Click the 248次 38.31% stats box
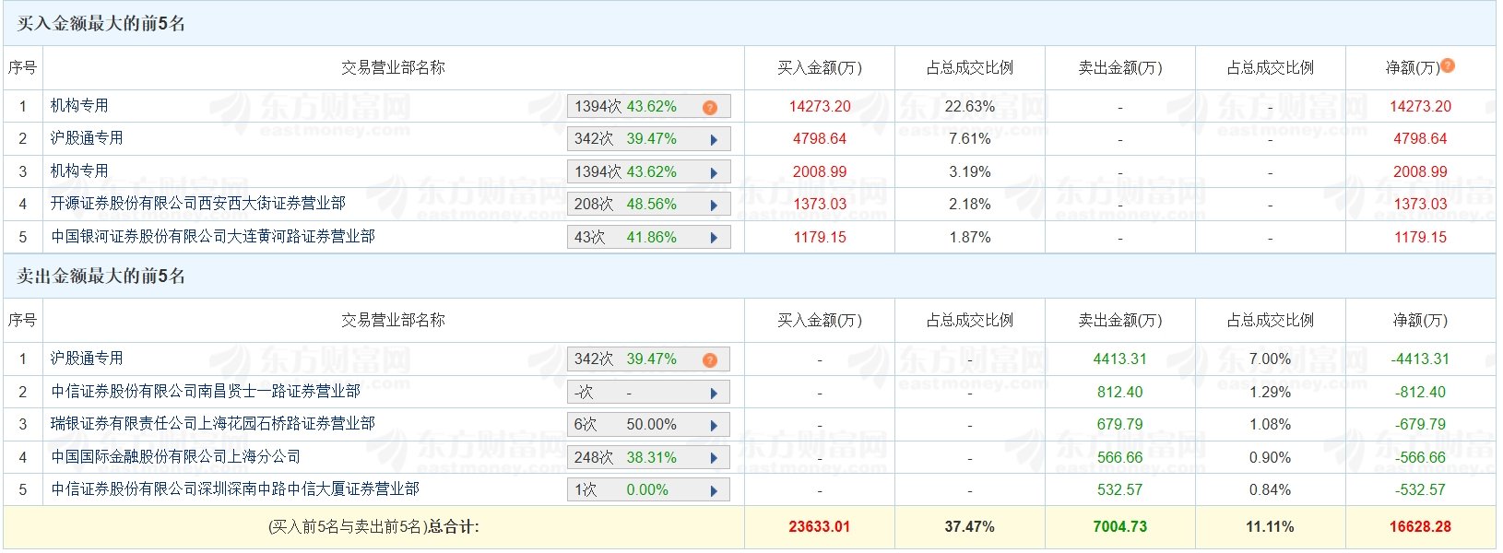The width and height of the screenshot is (1503, 553). (648, 458)
